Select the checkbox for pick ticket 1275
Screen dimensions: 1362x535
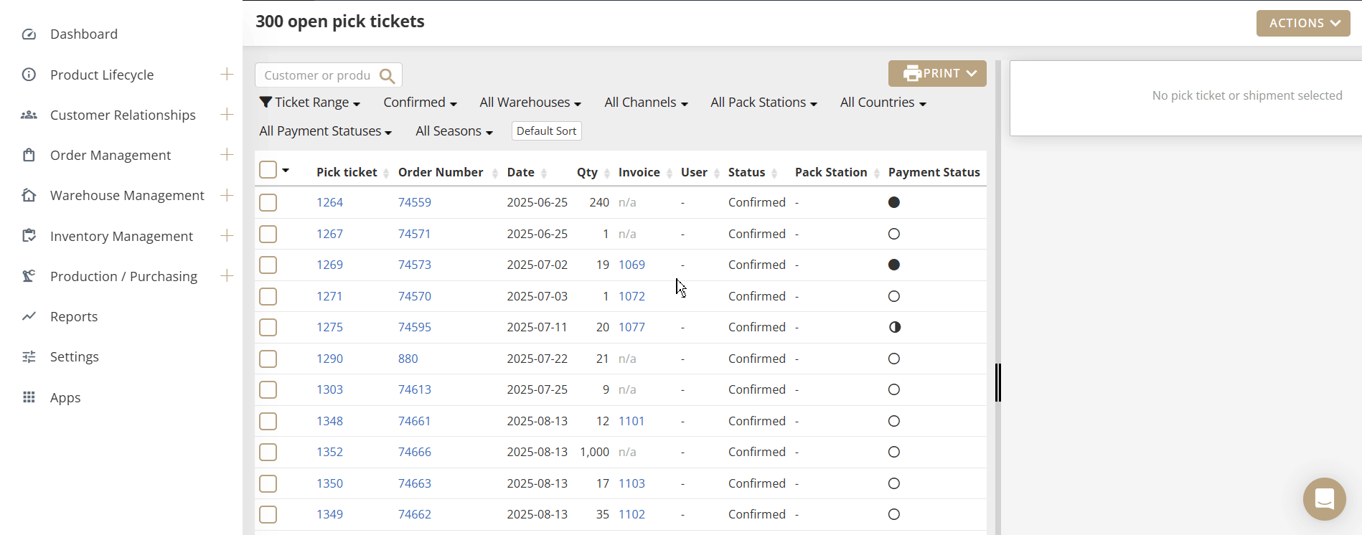click(x=268, y=328)
